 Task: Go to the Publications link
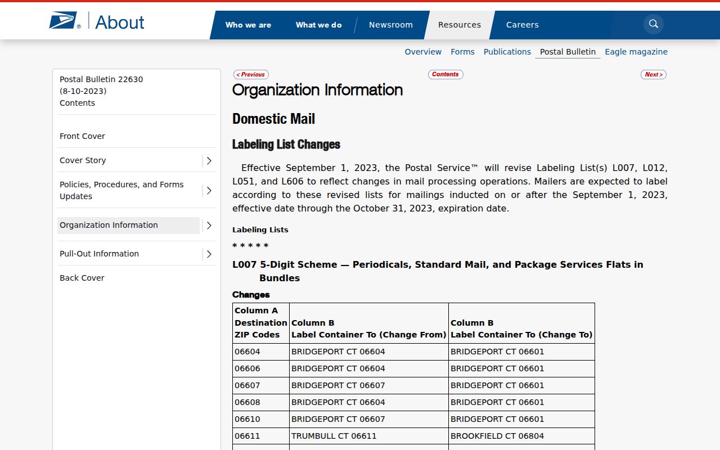507,52
